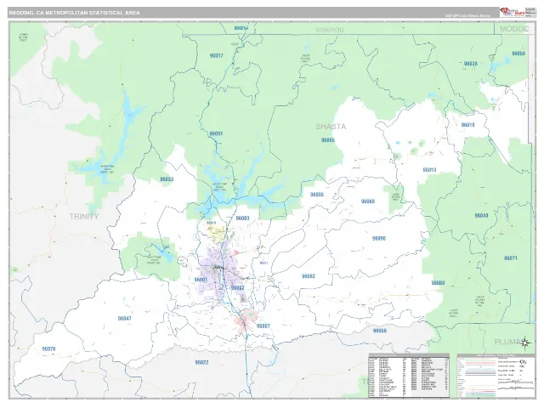Click the SISKIYOU county label

[330, 30]
